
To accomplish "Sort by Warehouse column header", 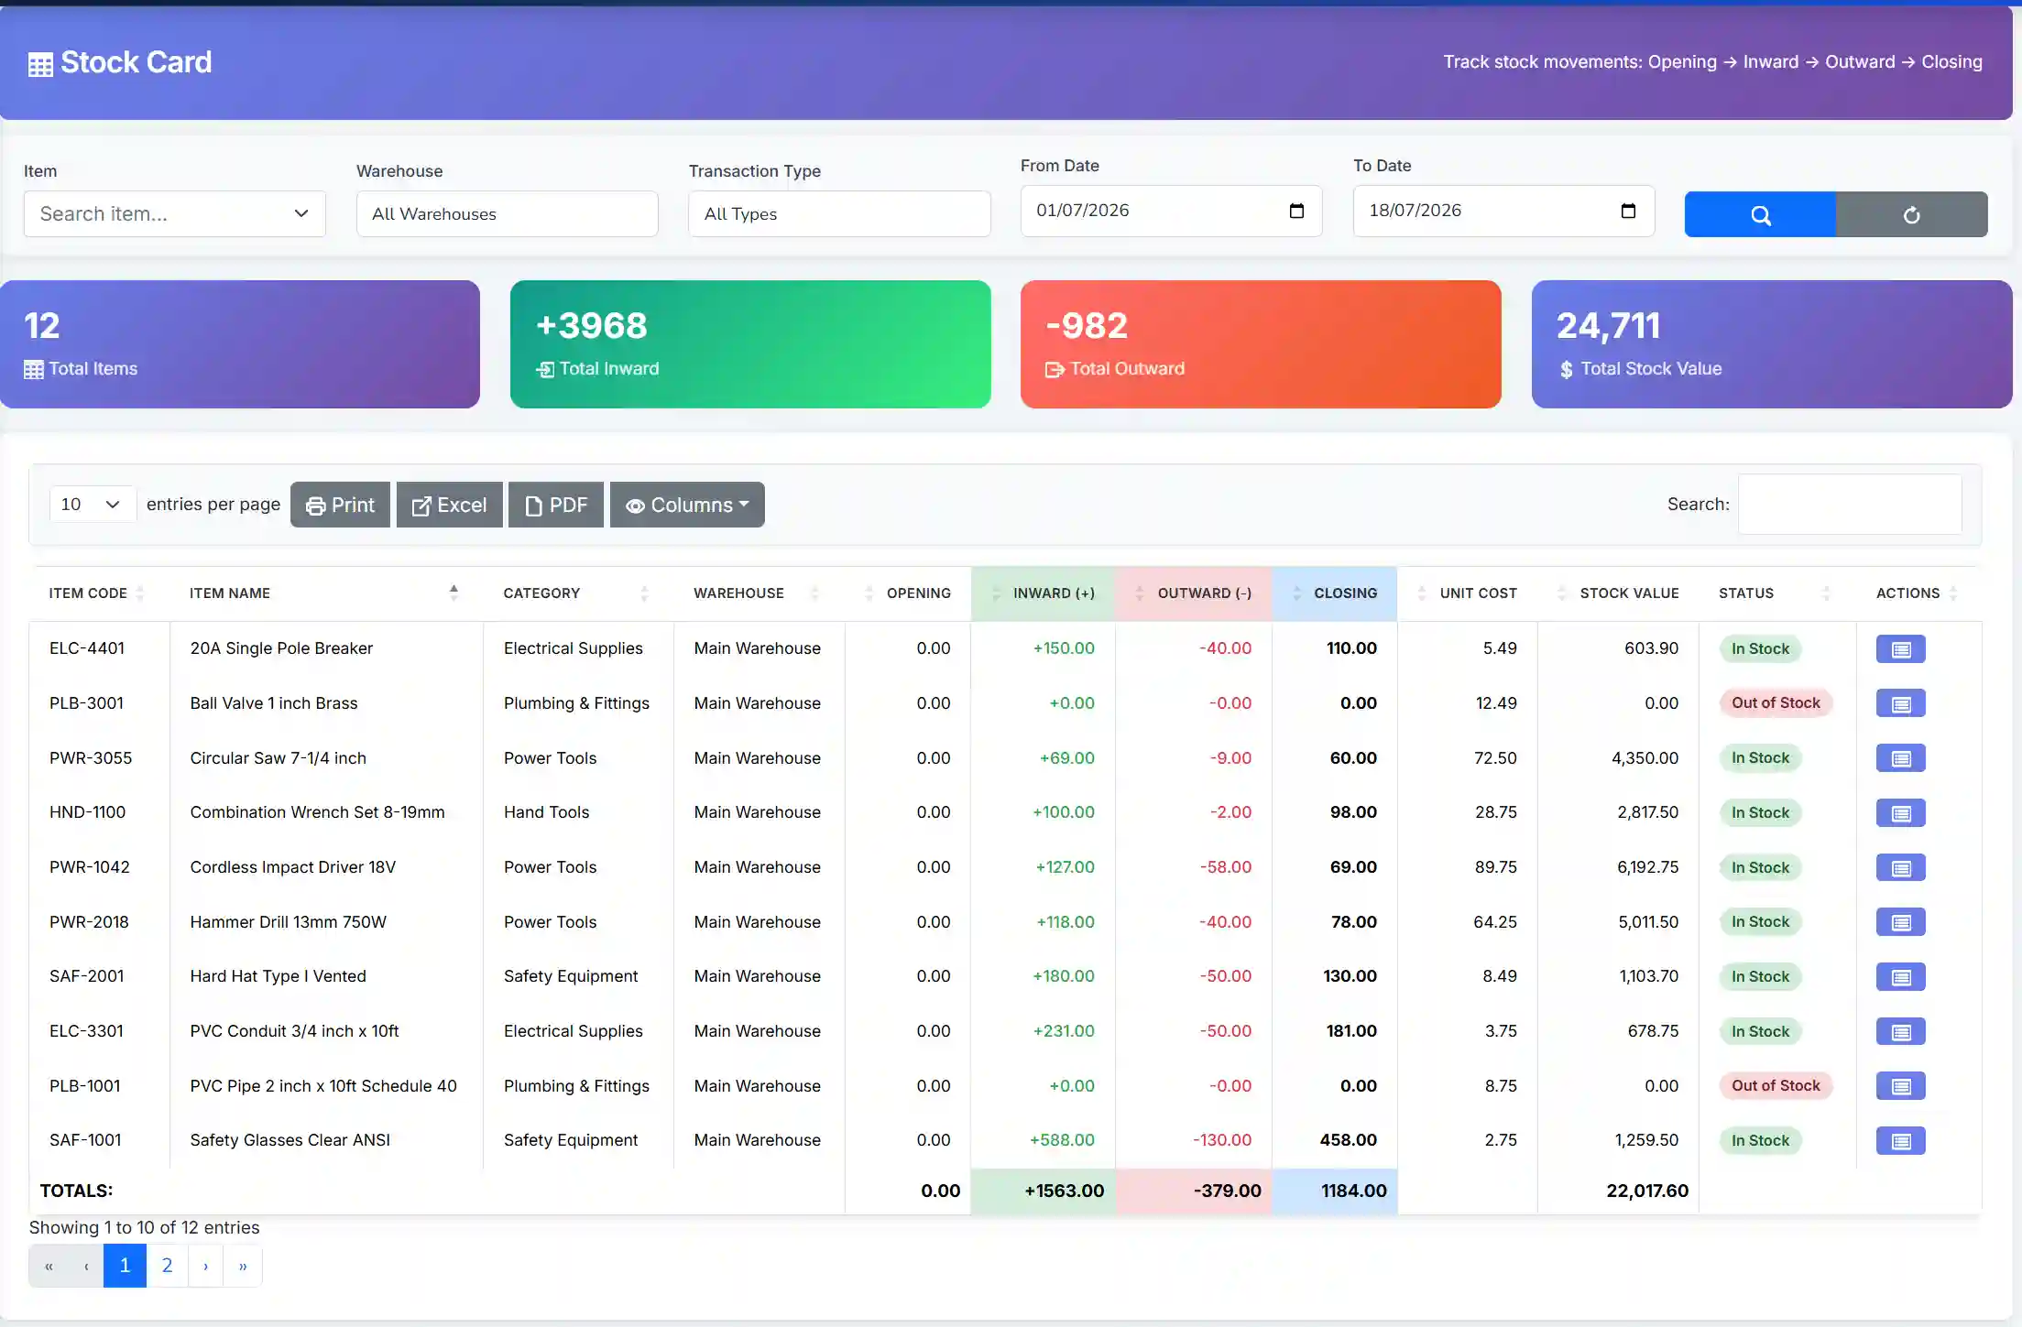I will point(759,593).
